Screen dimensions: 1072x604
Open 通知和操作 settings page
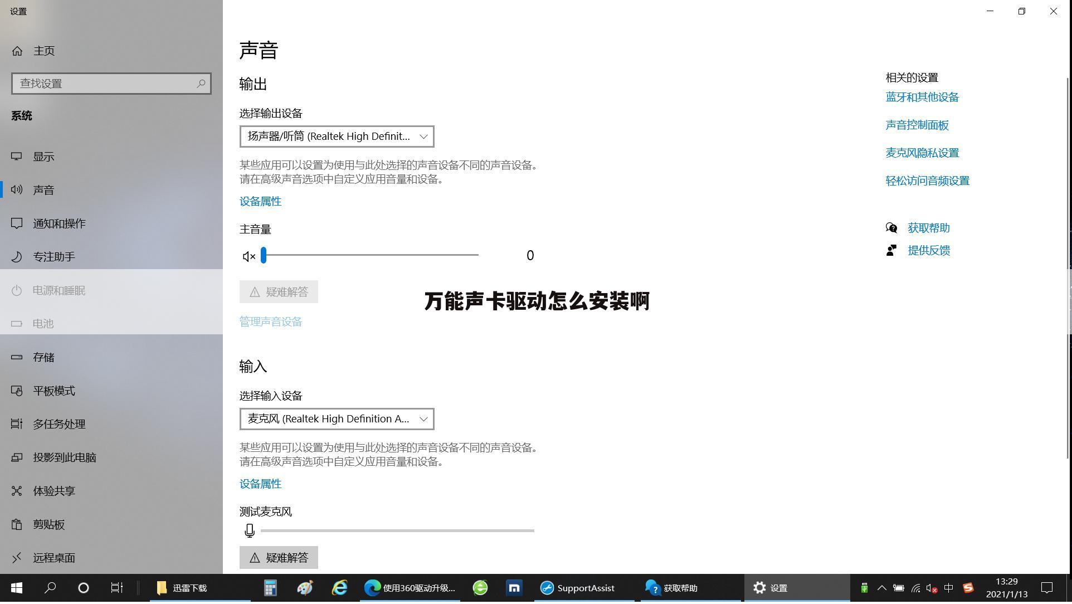[59, 224]
